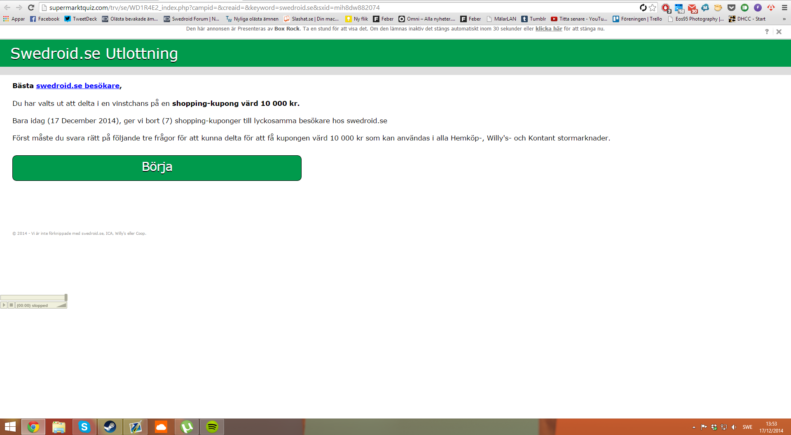This screenshot has height=435, width=791.
Task: Open the Facebook bookmark
Action: coord(44,19)
